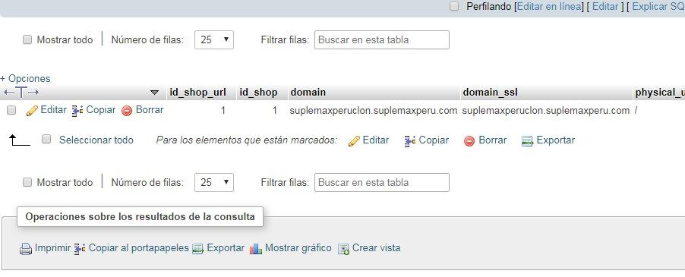Focus the lower Buscar en esta tabla field
The image size is (685, 277).
click(382, 182)
